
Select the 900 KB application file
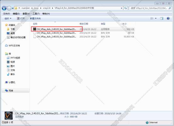[x=83, y=29]
